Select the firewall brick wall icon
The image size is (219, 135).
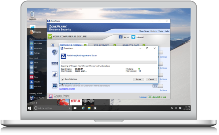click(55, 64)
